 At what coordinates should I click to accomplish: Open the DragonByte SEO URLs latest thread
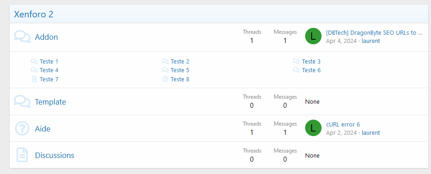[374, 33]
